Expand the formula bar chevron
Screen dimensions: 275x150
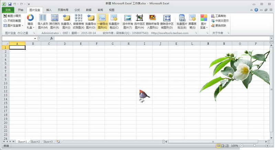[271, 38]
